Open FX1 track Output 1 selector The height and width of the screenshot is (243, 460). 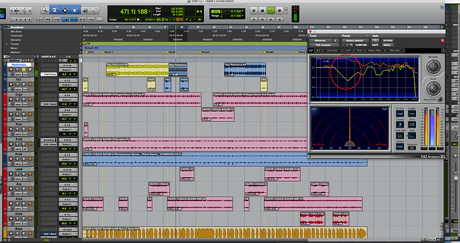68,85
